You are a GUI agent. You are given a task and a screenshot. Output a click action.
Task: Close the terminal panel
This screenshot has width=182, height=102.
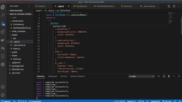pyautogui.click(x=179, y=76)
